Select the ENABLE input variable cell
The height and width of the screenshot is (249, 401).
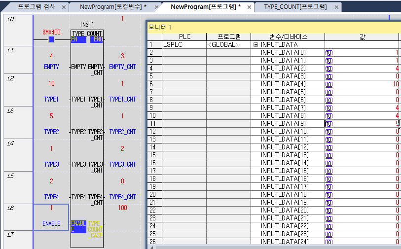[51, 223]
